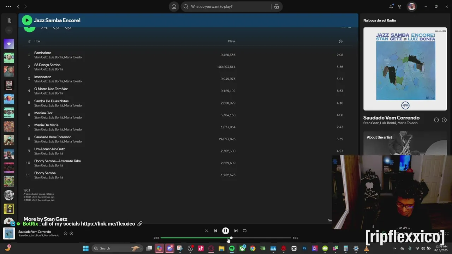
Task: Open the About the artist card
Action: click(405, 143)
